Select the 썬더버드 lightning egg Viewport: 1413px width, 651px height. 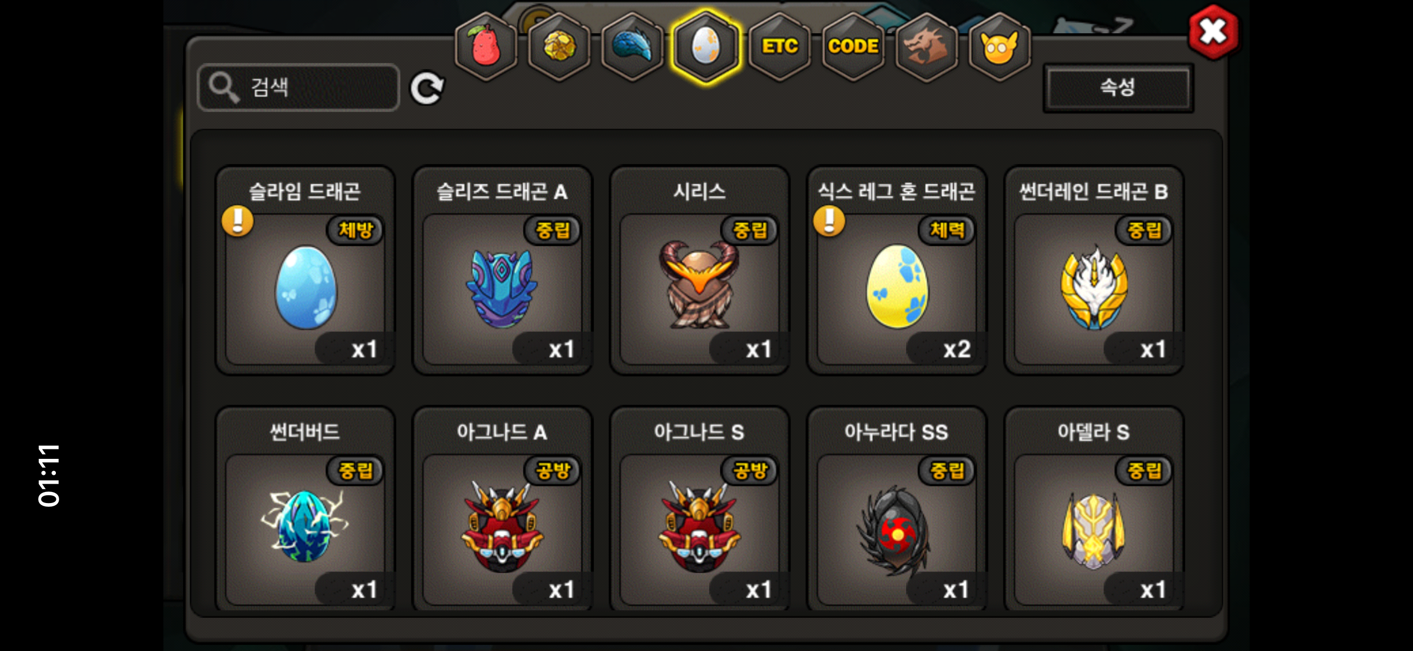305,509
